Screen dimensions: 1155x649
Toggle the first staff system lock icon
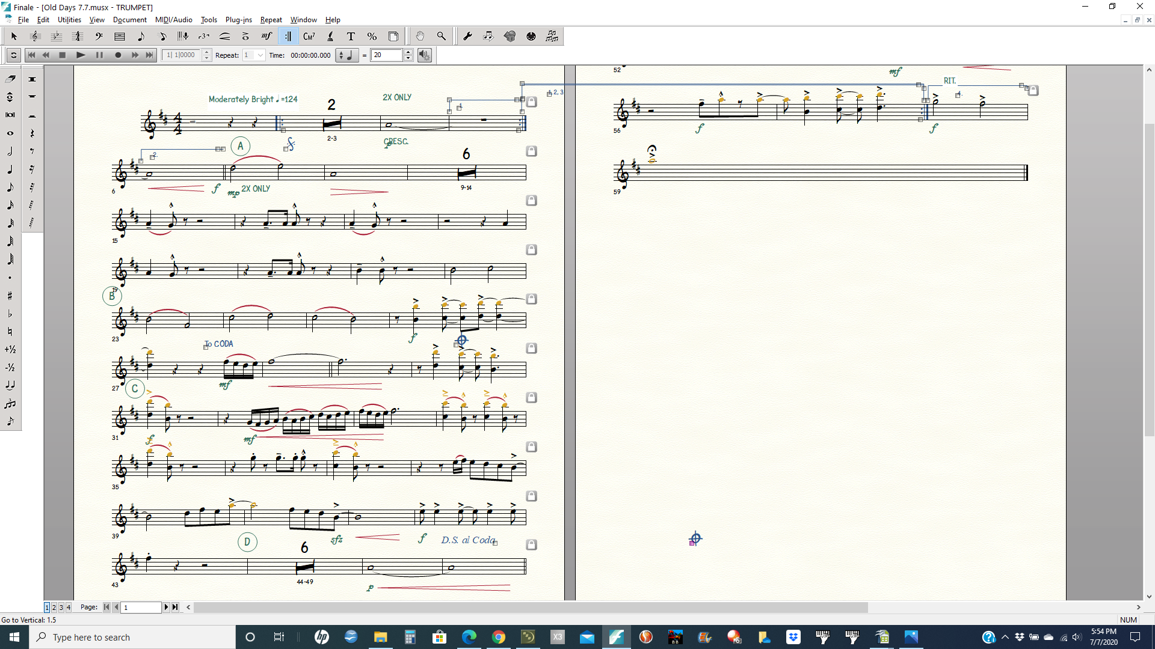pyautogui.click(x=531, y=102)
